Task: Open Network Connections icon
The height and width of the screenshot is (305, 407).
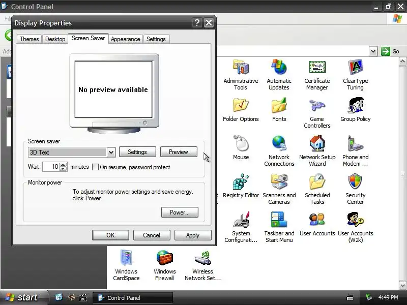Action: pos(279,143)
